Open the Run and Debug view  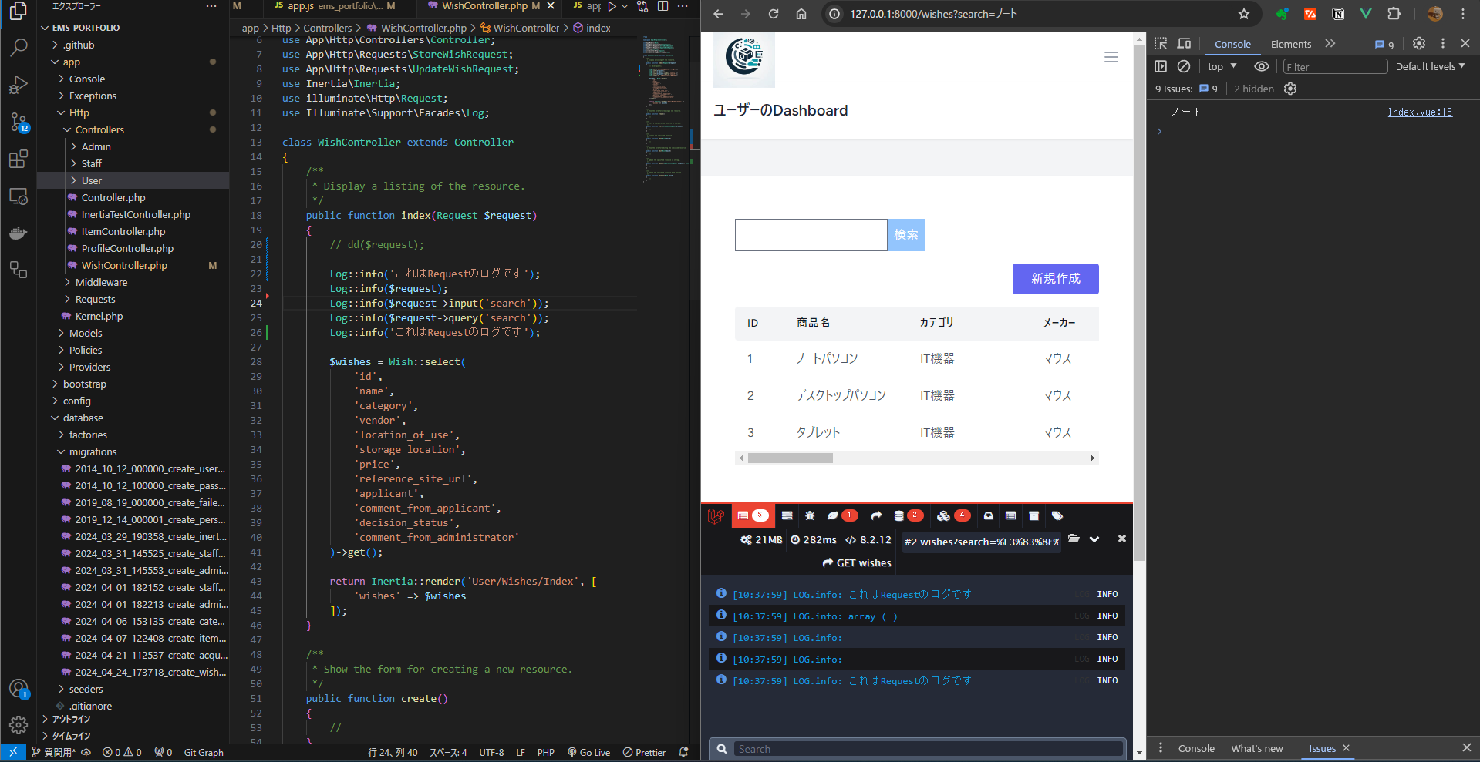[x=18, y=84]
